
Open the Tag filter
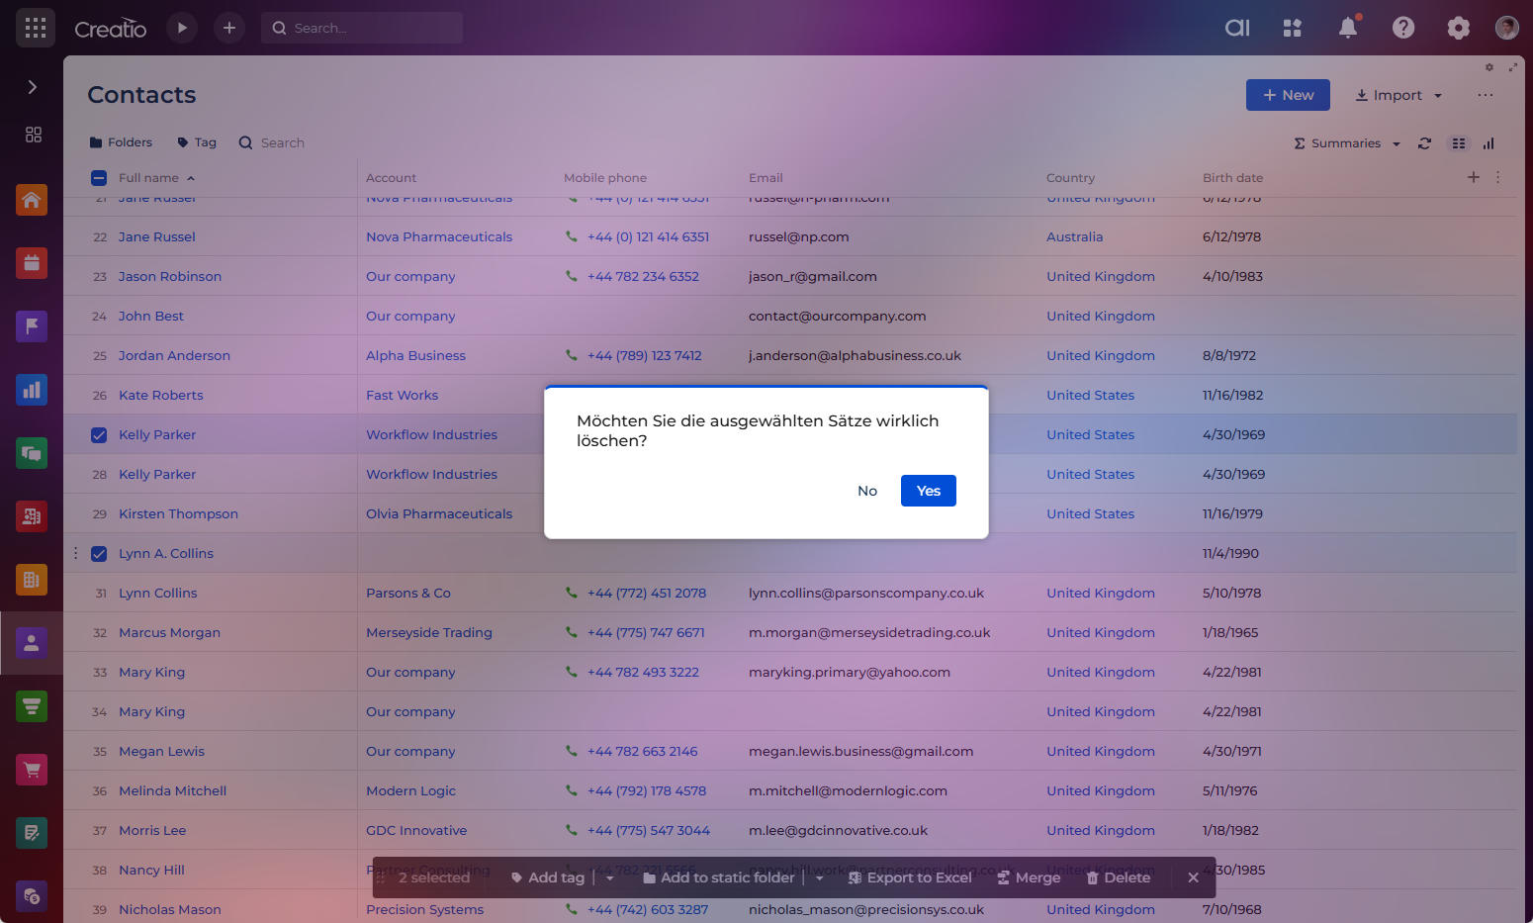pos(197,142)
